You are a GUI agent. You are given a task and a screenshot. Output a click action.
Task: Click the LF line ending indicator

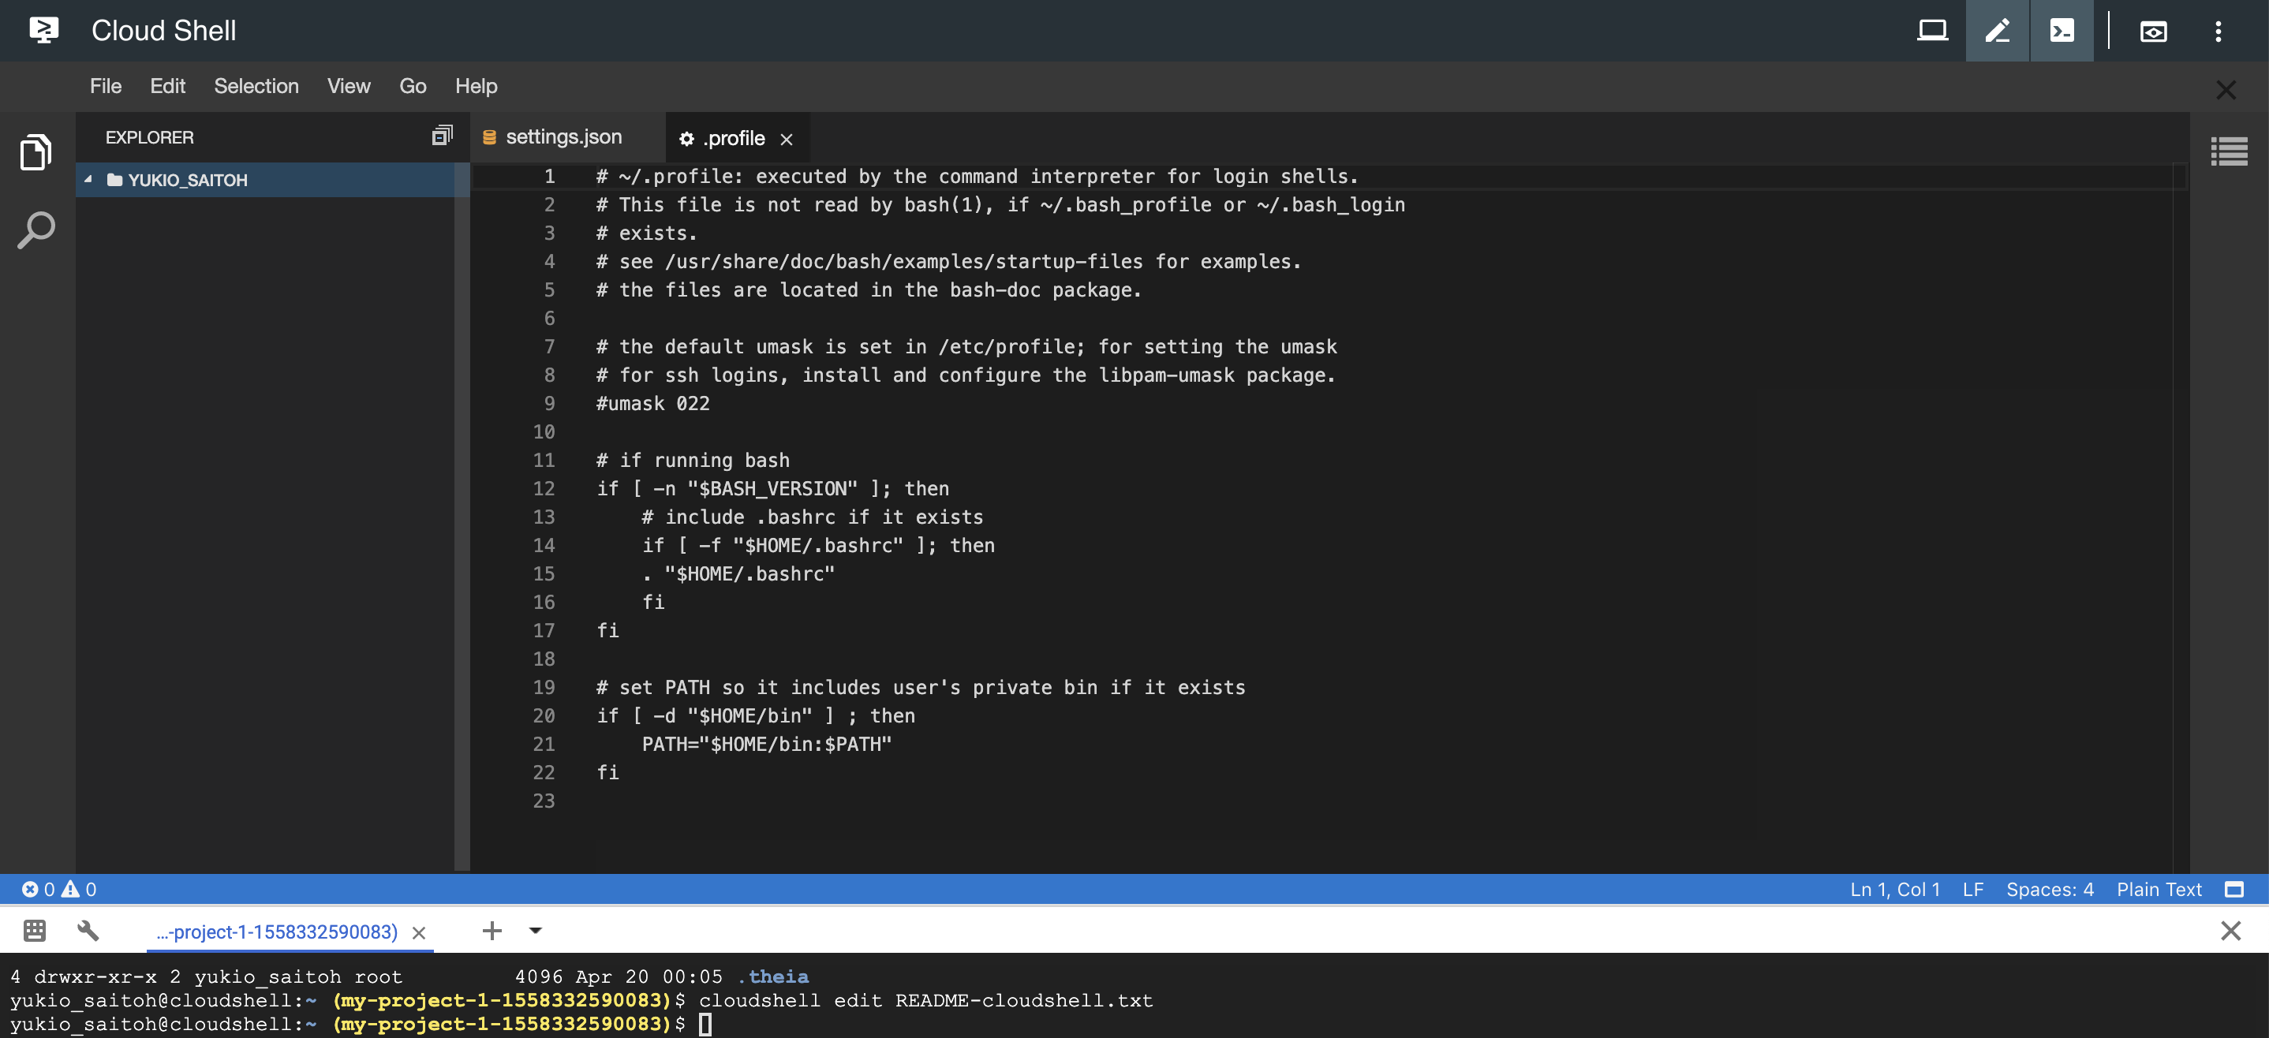[1972, 889]
